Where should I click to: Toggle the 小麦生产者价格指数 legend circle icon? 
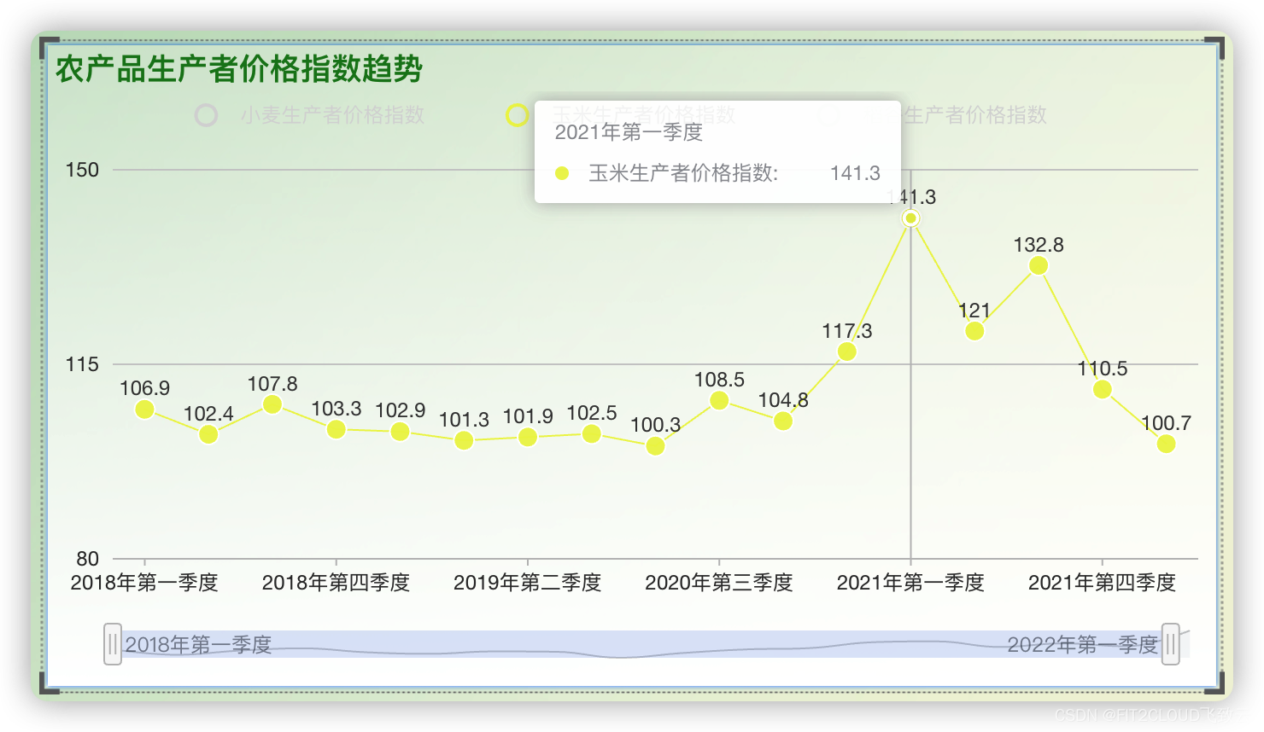pyautogui.click(x=206, y=115)
